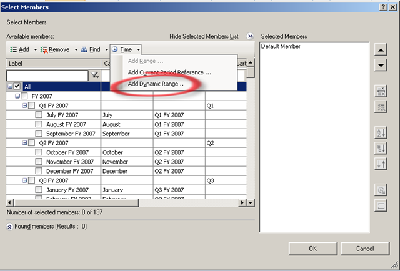Check the Q3 FY 2007 checkbox
Image resolution: width=400 pixels, height=271 pixels.
click(x=32, y=180)
